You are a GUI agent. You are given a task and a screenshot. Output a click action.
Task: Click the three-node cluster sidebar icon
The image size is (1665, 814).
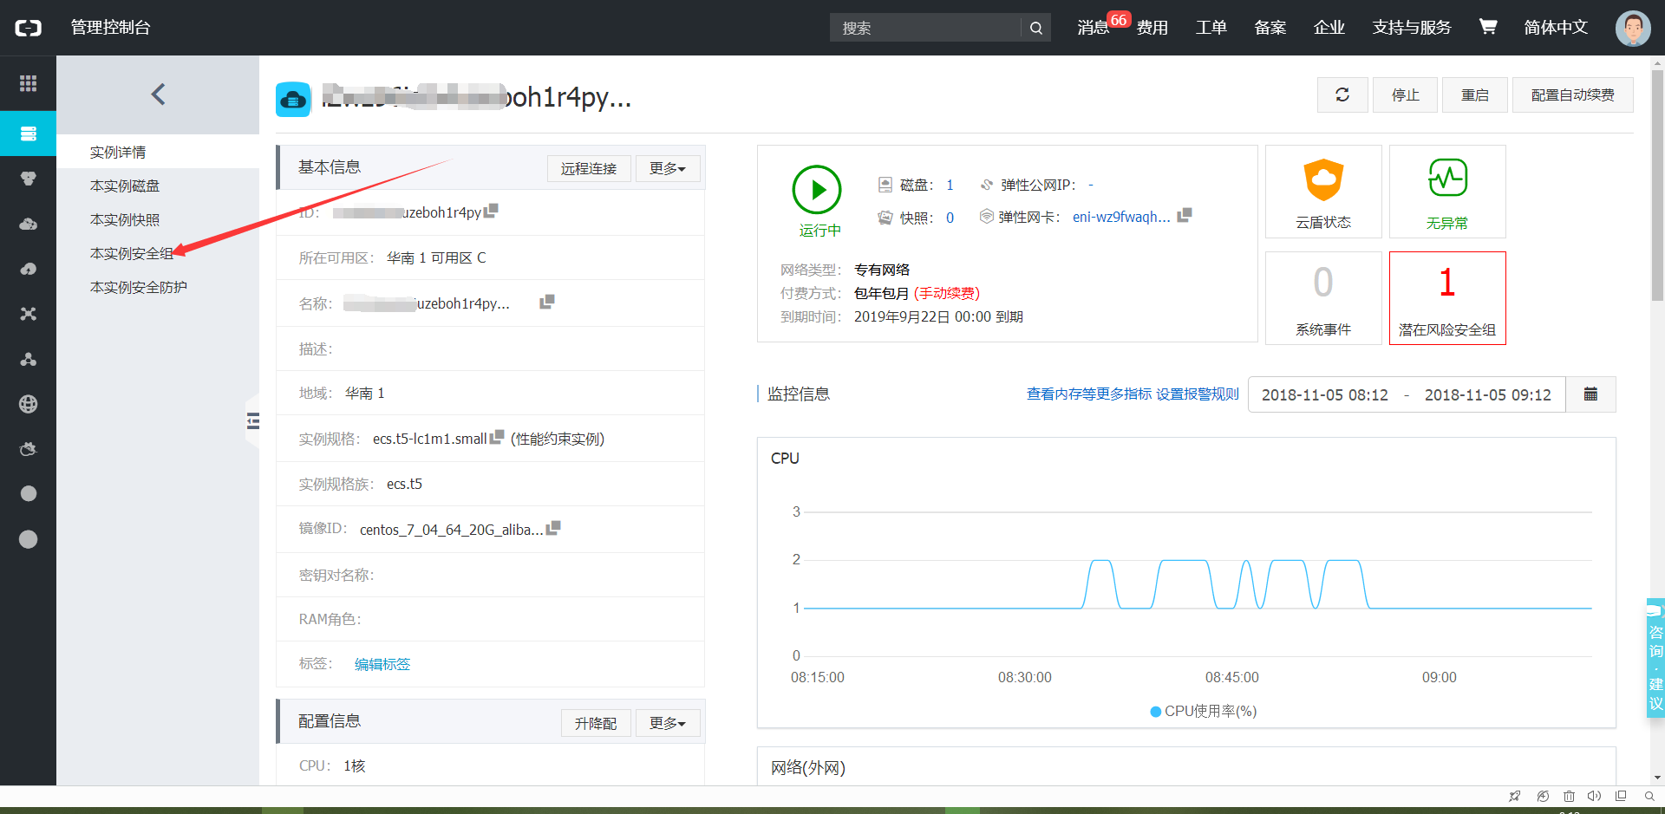(x=28, y=359)
